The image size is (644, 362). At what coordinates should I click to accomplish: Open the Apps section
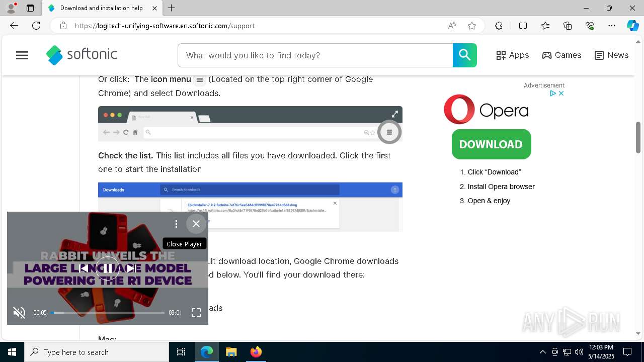point(512,55)
